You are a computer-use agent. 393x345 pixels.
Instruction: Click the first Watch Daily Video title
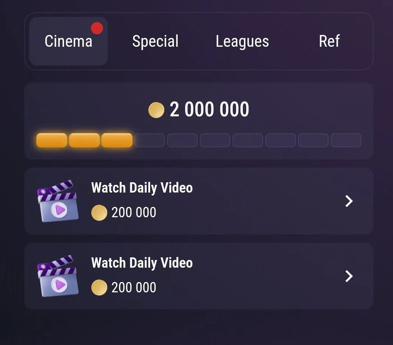pyautogui.click(x=142, y=187)
